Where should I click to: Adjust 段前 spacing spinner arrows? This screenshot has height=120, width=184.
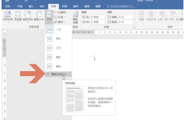coord(133,17)
